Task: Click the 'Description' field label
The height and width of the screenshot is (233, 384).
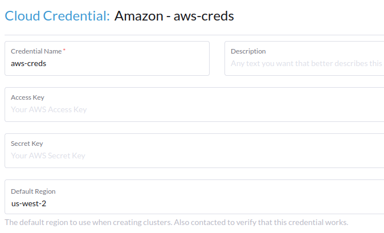Action: click(248, 51)
